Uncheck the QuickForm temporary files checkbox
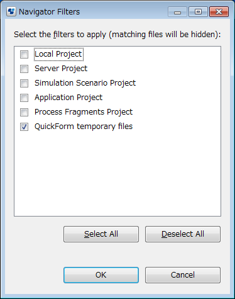Viewport: 235px width, 299px height. 24,127
